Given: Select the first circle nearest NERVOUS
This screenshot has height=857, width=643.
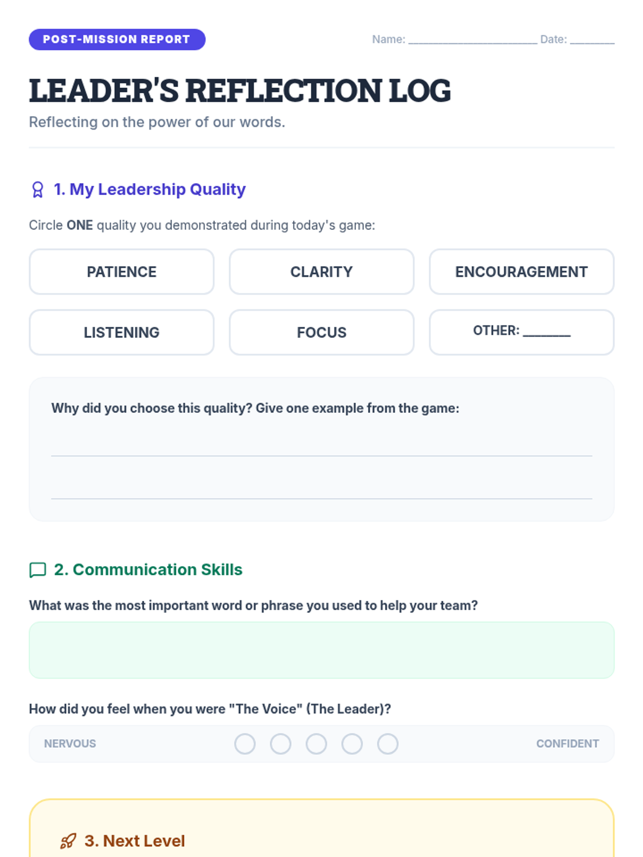Looking at the screenshot, I should (245, 743).
